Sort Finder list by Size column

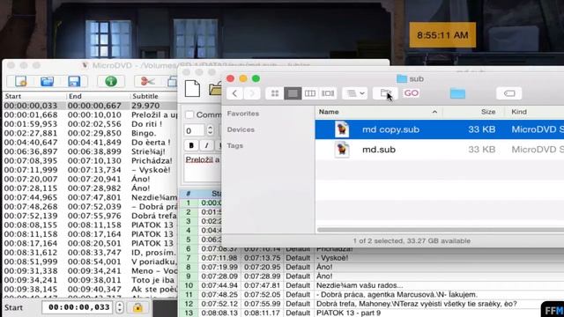(474, 112)
